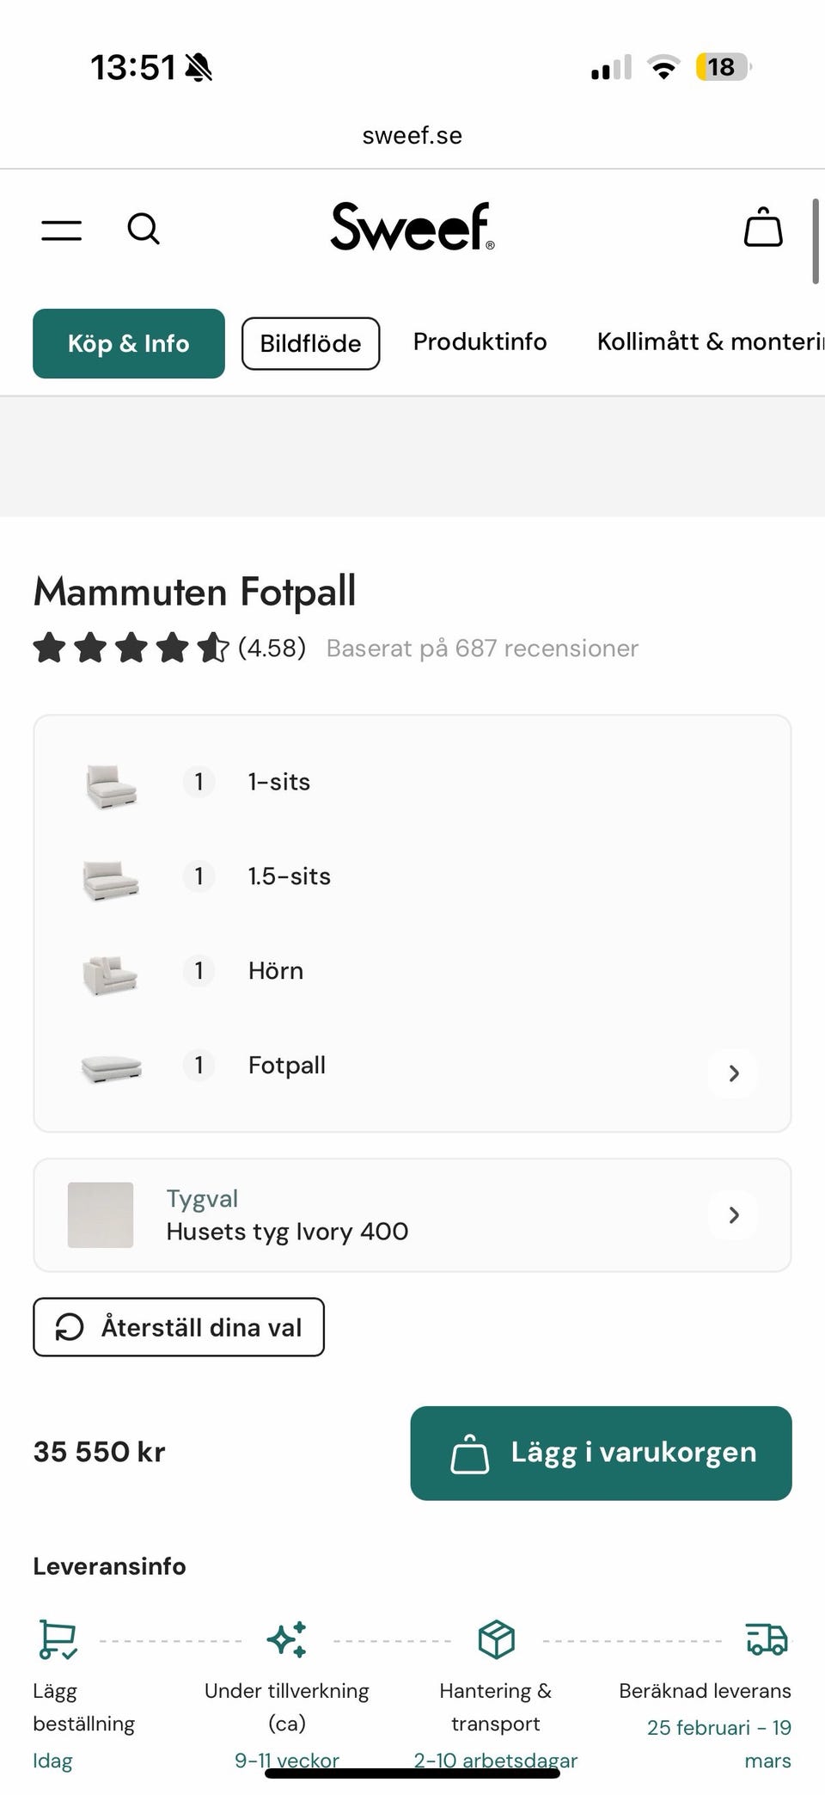Tap the shopping cart delivery step icon
The width and height of the screenshot is (825, 1795).
(58, 1639)
